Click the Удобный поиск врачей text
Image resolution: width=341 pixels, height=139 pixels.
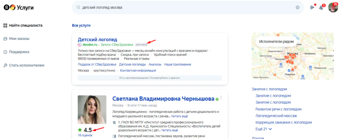coord(170,55)
